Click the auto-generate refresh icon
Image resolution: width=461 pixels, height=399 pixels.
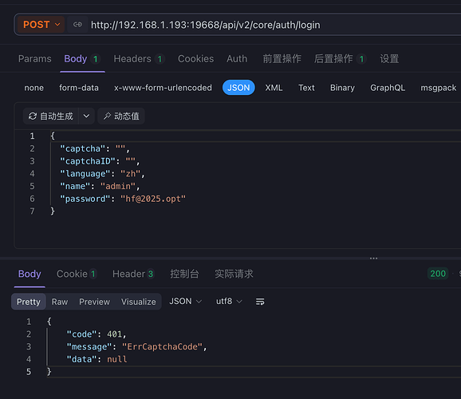[33, 117]
